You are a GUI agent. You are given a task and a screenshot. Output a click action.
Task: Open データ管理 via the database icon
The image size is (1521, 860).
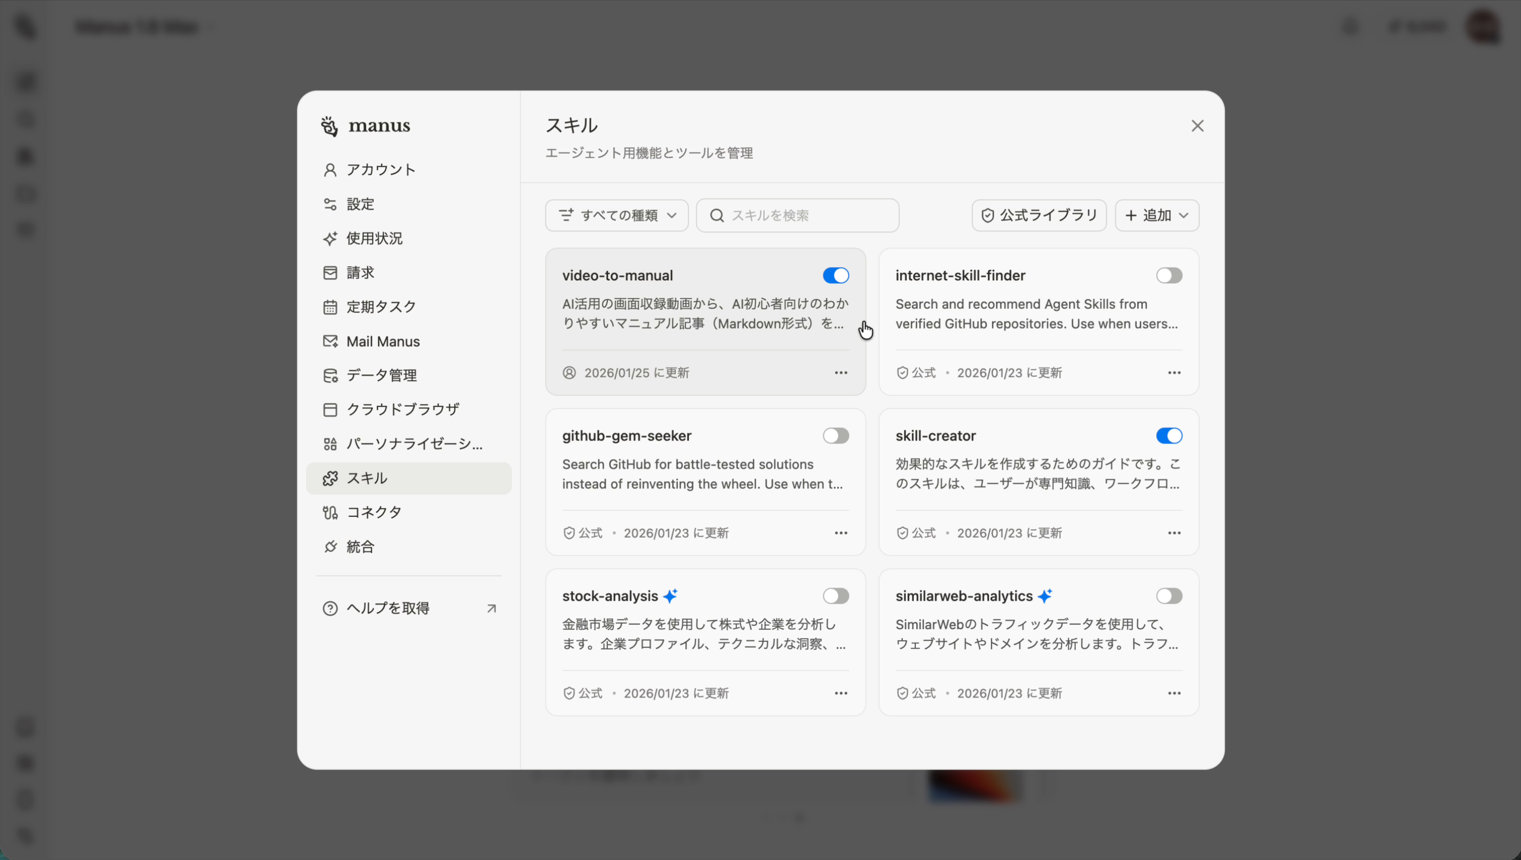330,375
